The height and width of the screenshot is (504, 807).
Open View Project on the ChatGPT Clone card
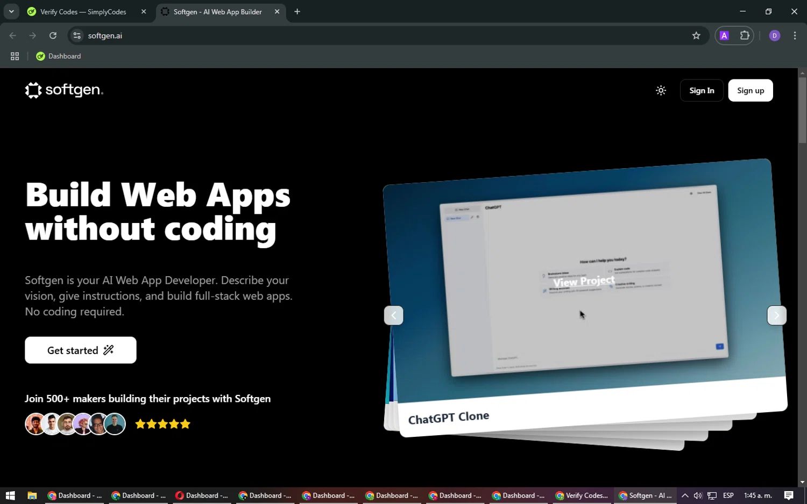584,282
